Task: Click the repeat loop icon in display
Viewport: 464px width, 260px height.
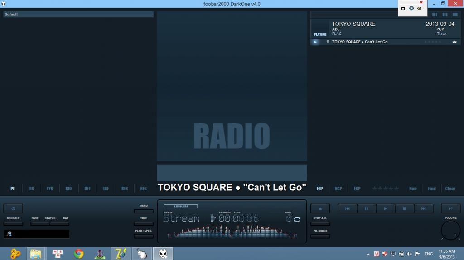Action: (297, 219)
